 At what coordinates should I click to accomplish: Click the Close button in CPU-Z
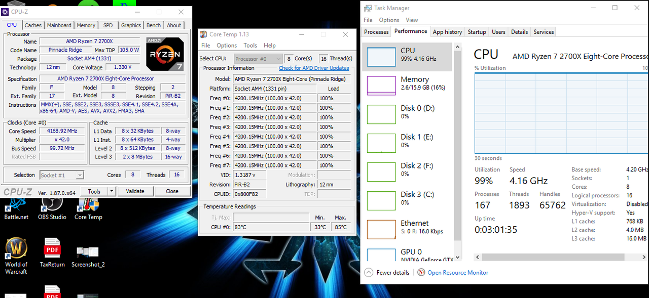coord(172,191)
